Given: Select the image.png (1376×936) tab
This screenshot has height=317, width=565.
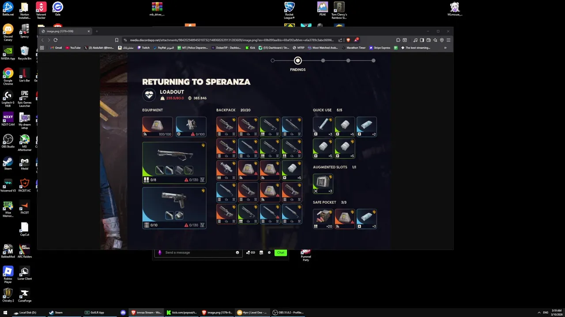Looking at the screenshot, I should pos(65,31).
